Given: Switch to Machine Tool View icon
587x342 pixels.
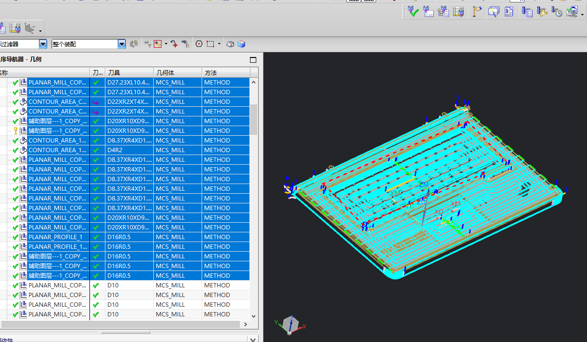Looking at the screenshot, I should tap(428, 12).
